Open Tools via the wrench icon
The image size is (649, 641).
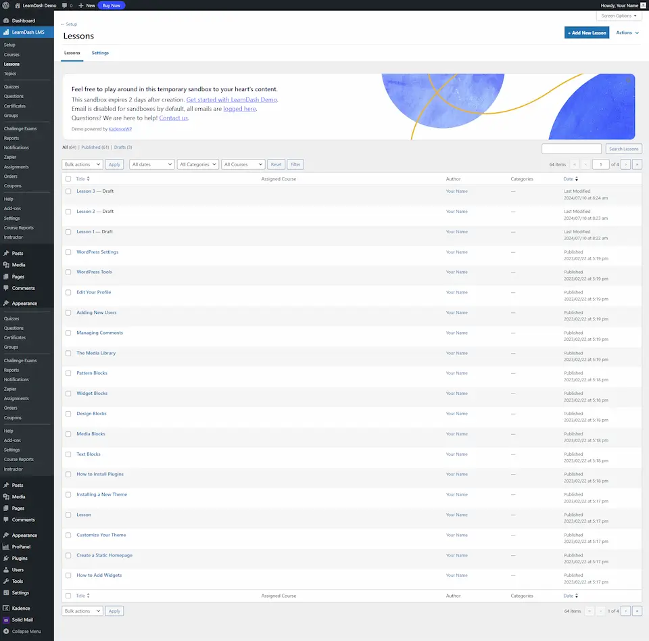pos(6,581)
